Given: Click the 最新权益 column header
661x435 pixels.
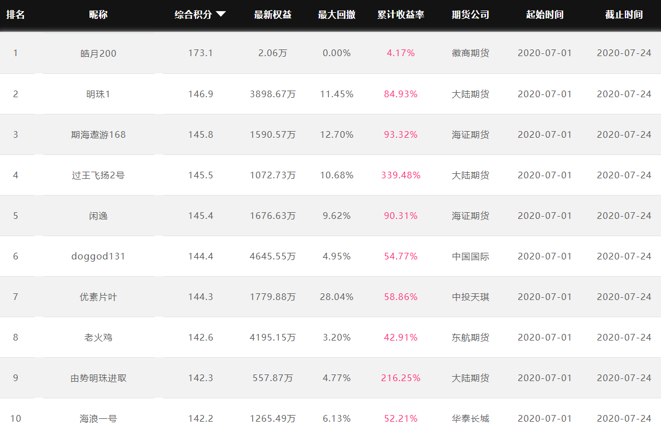Looking at the screenshot, I should point(273,15).
